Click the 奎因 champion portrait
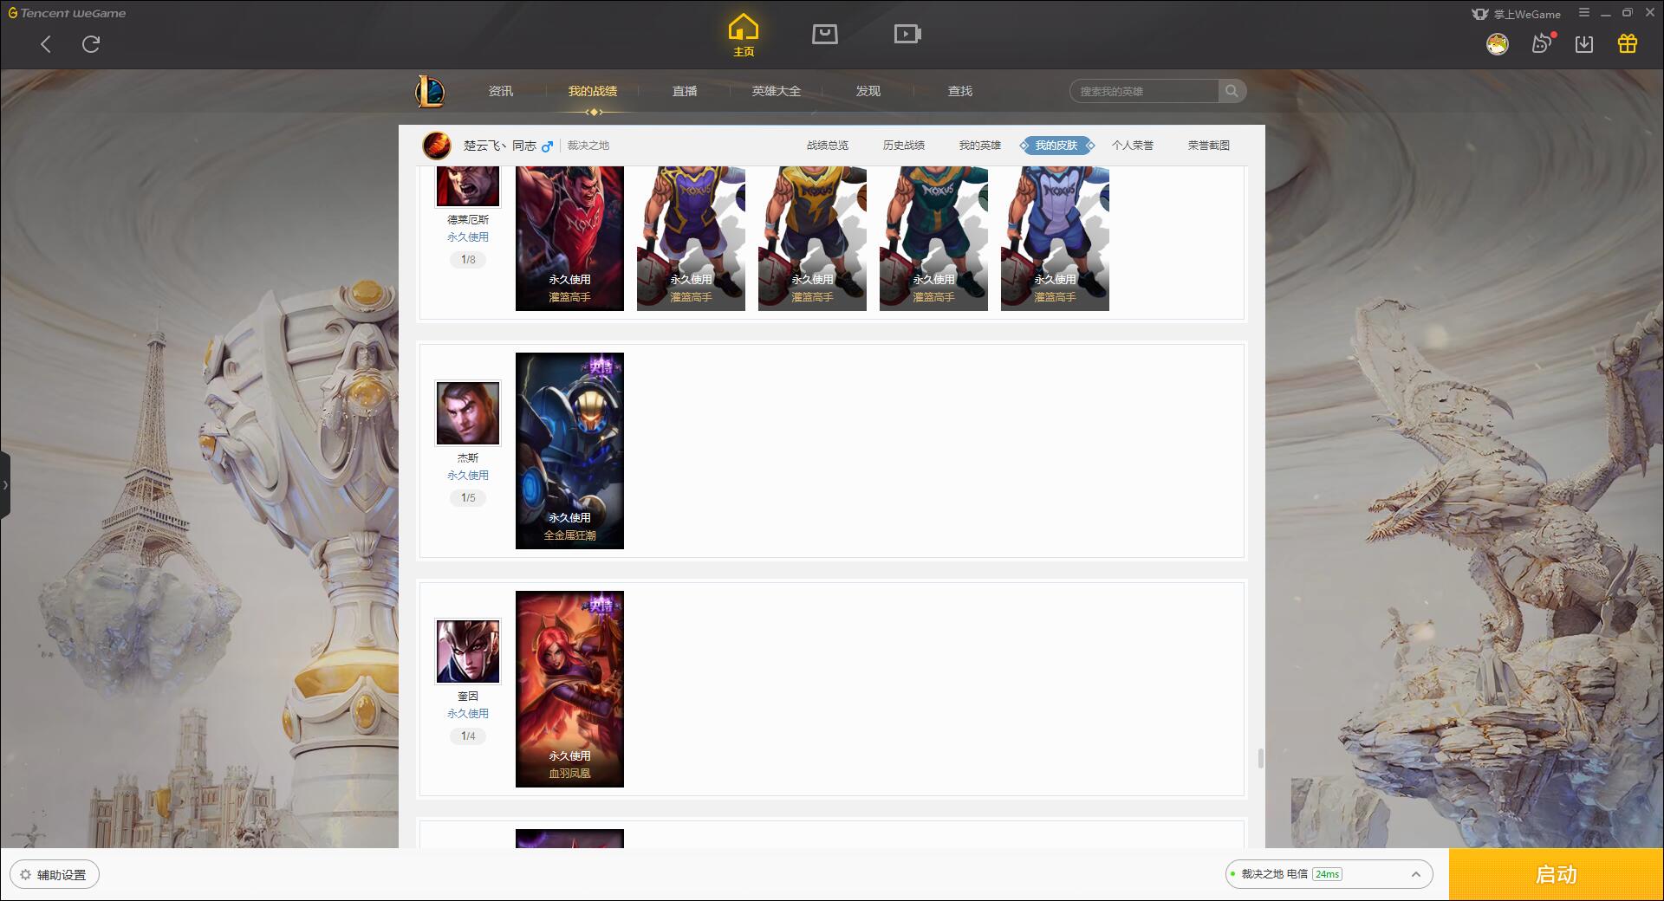Viewport: 1664px width, 901px height. [x=468, y=651]
